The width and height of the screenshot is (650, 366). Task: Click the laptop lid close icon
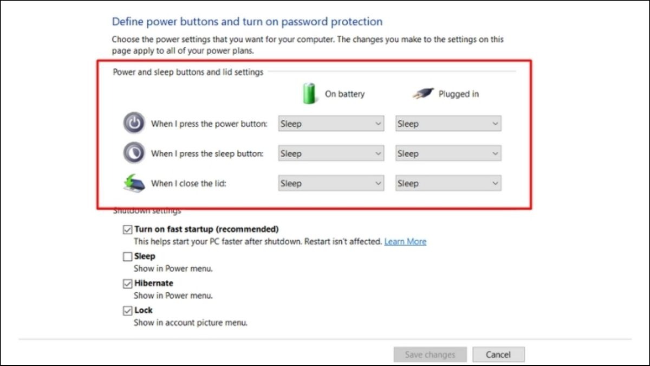(134, 183)
